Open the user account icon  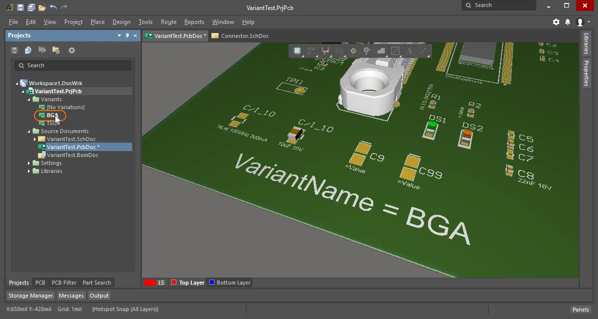point(580,22)
